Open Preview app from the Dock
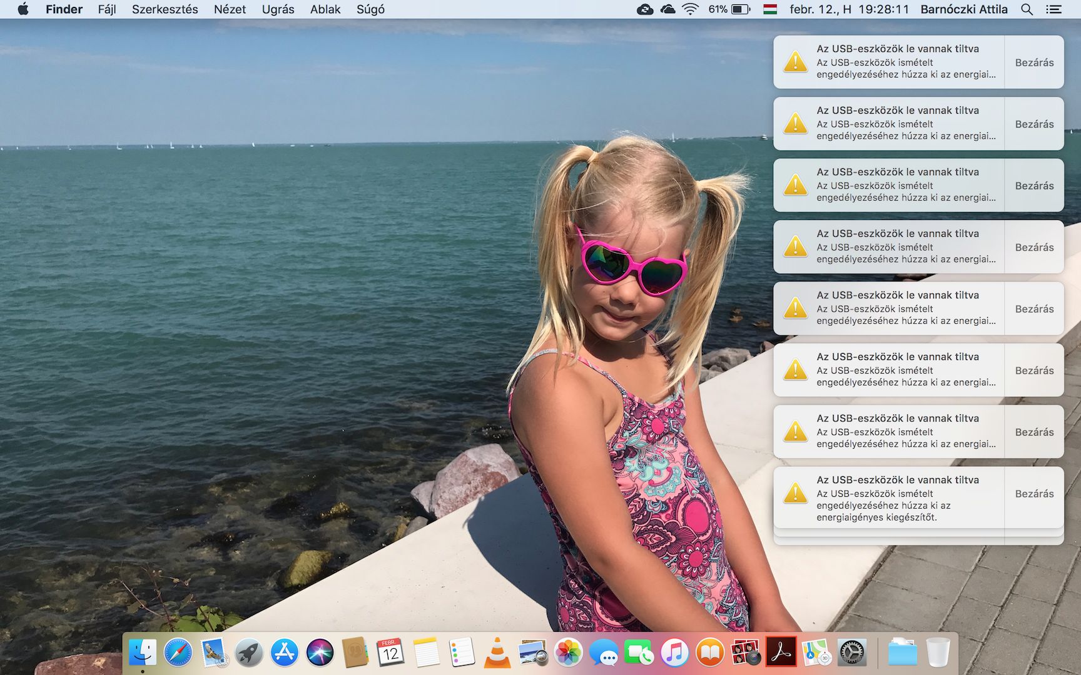Screen dimensions: 1081x675 (x=533, y=652)
